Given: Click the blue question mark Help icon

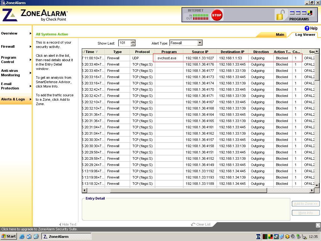Looking at the screenshot, I should click(x=307, y=28).
